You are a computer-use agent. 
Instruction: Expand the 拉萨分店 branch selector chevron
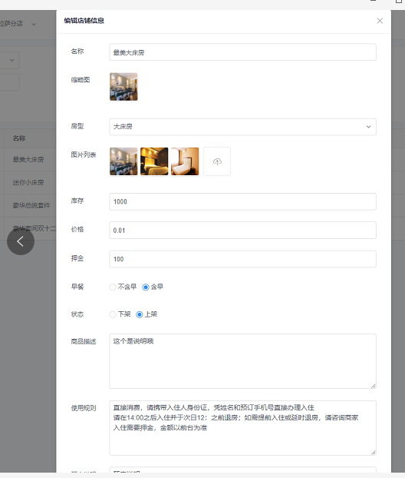[x=34, y=24]
